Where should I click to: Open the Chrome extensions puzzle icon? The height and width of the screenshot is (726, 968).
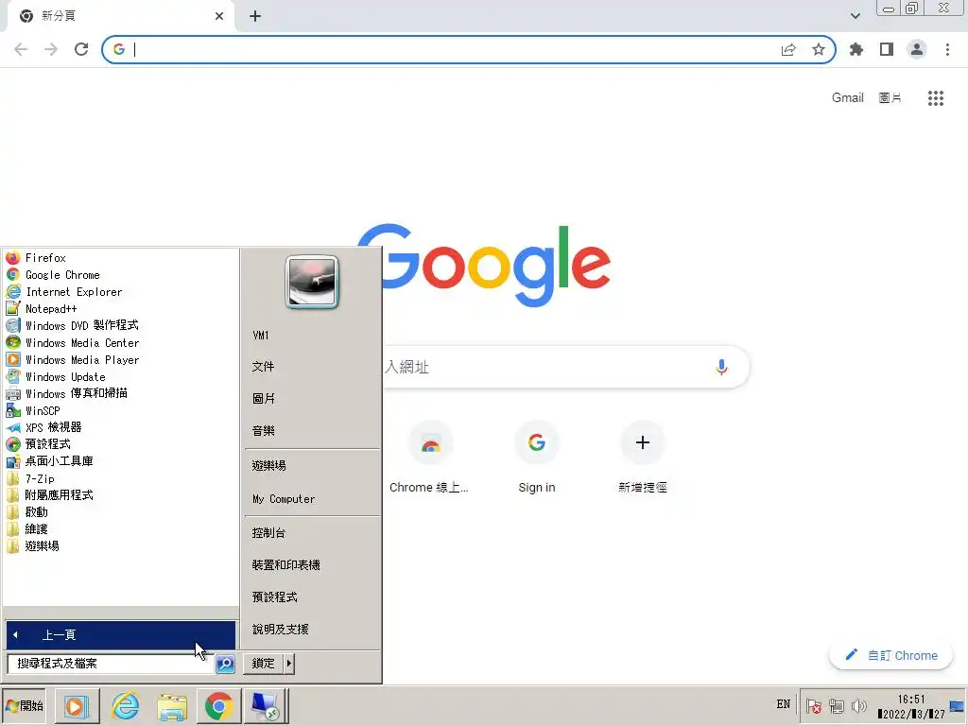pos(856,49)
